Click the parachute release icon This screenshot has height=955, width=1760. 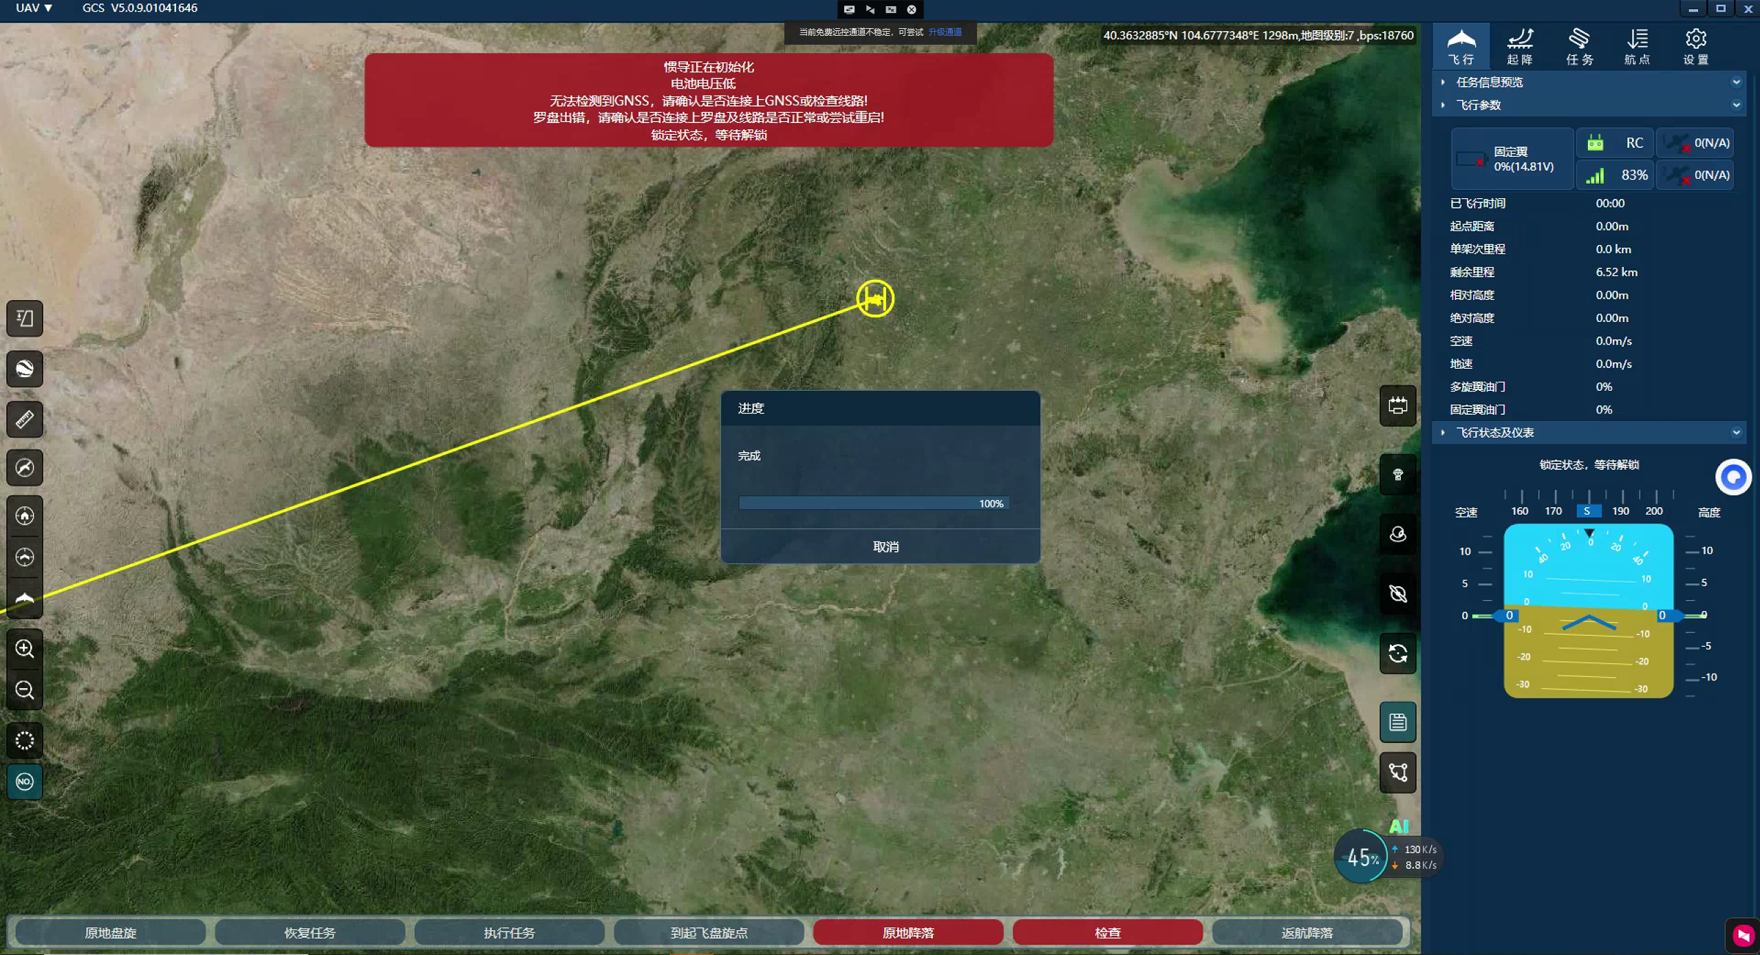pos(1397,474)
